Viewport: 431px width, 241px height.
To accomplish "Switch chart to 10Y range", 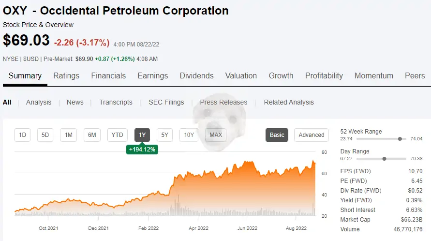I will point(189,135).
